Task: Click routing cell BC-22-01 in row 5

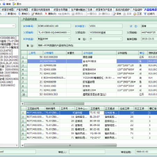Action: [x=97, y=129]
